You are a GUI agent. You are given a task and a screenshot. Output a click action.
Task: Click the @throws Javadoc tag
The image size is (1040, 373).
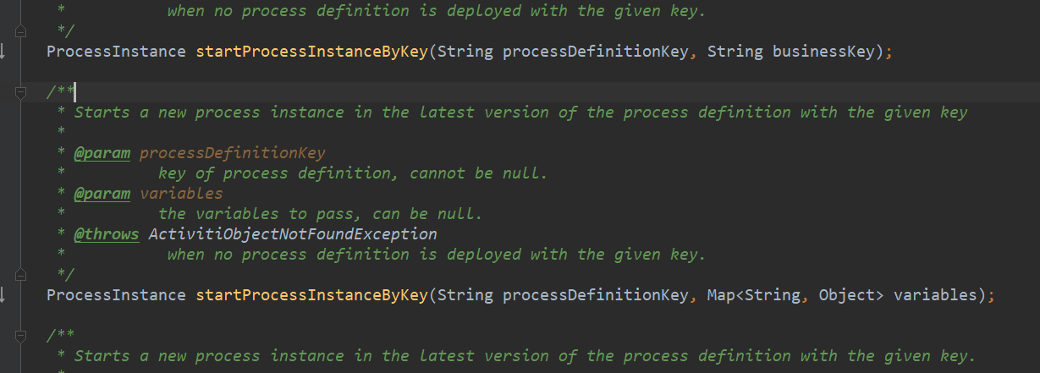coord(107,234)
